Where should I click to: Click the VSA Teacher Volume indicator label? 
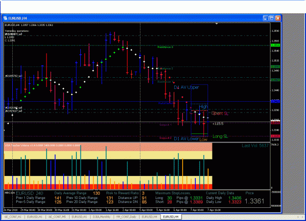[x=42, y=145]
